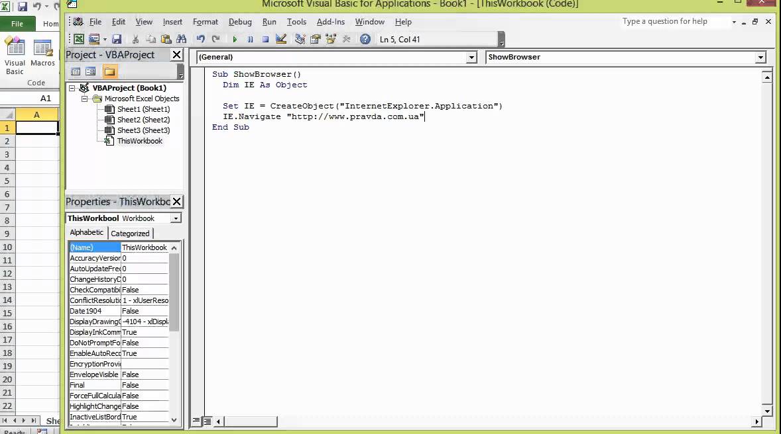Open Find with binoculars icon
The image size is (781, 434).
[181, 39]
